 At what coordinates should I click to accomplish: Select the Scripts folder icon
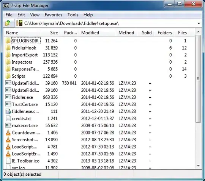pyautogui.click(x=8, y=76)
